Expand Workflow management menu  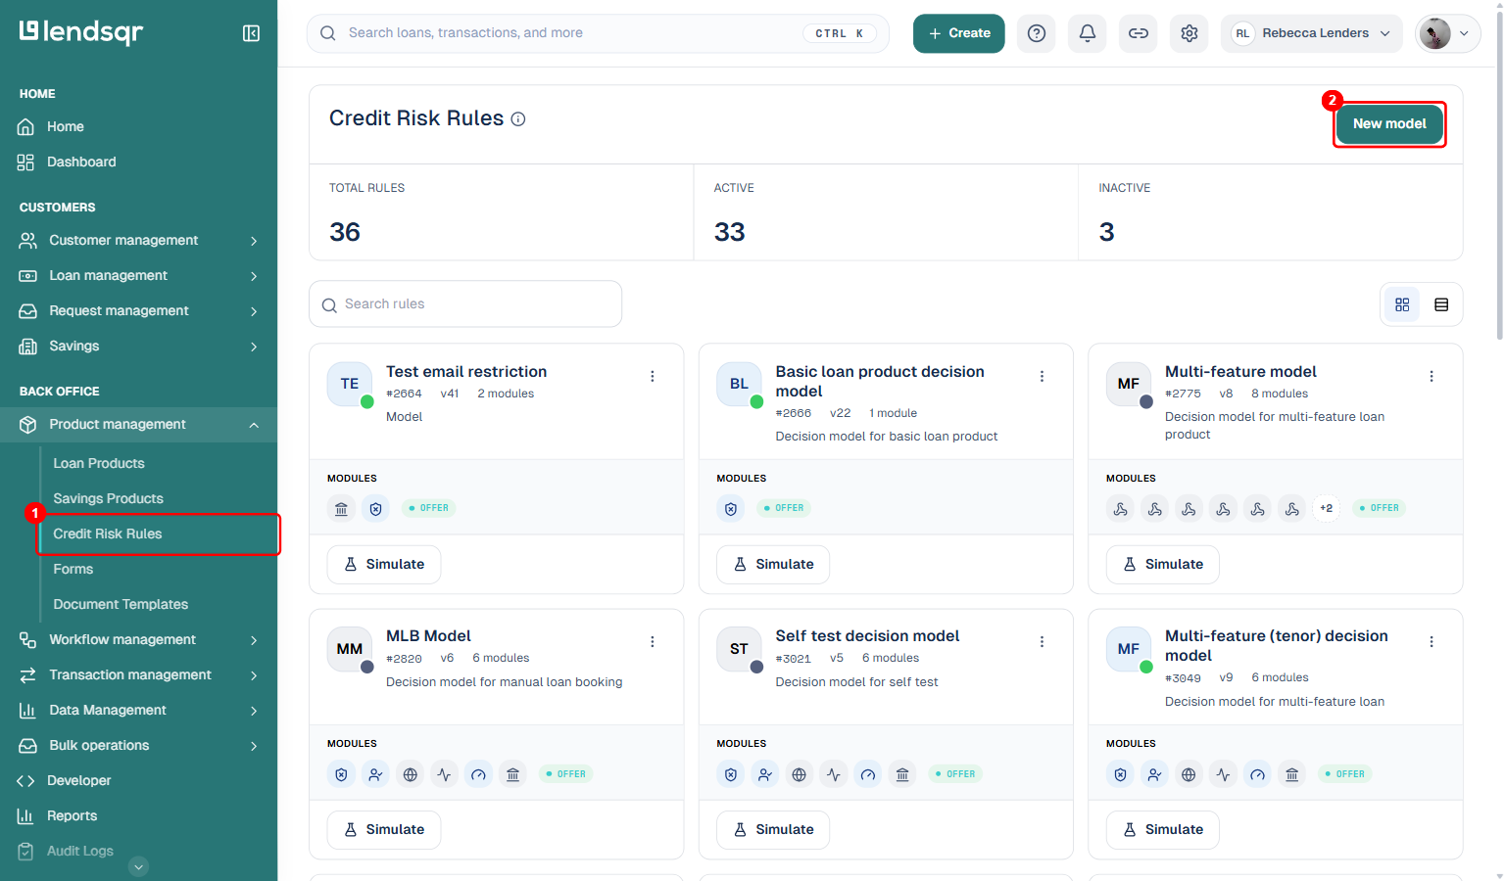pyautogui.click(x=138, y=640)
